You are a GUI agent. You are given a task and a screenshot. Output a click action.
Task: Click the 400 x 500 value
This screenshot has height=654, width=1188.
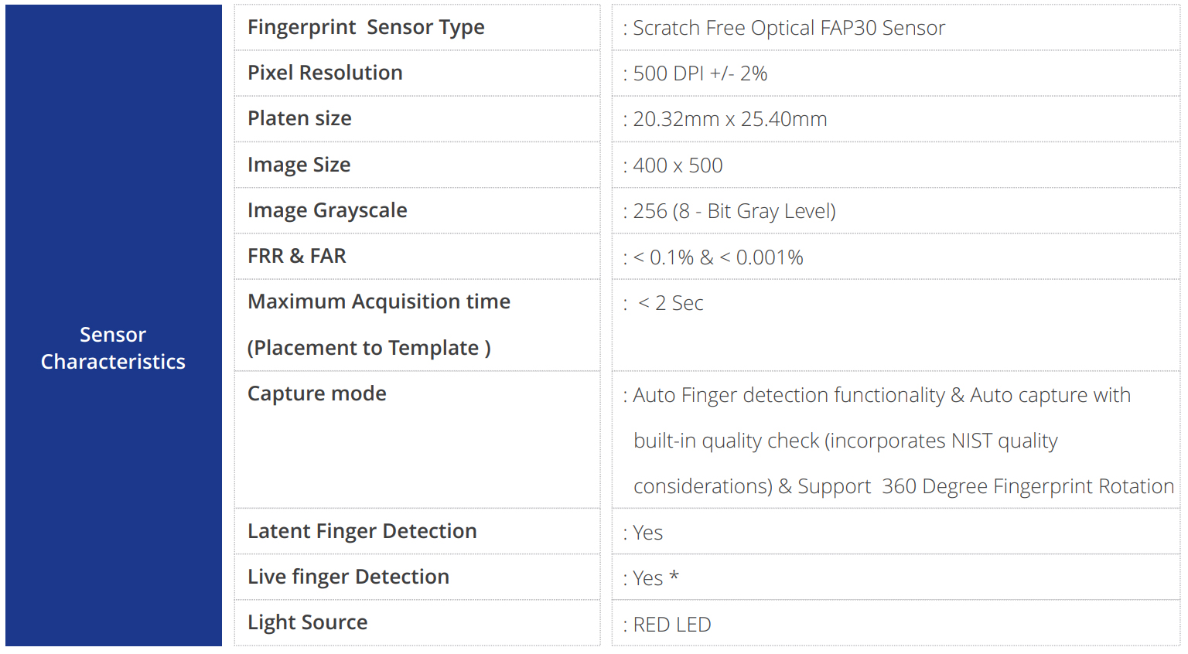click(x=678, y=166)
